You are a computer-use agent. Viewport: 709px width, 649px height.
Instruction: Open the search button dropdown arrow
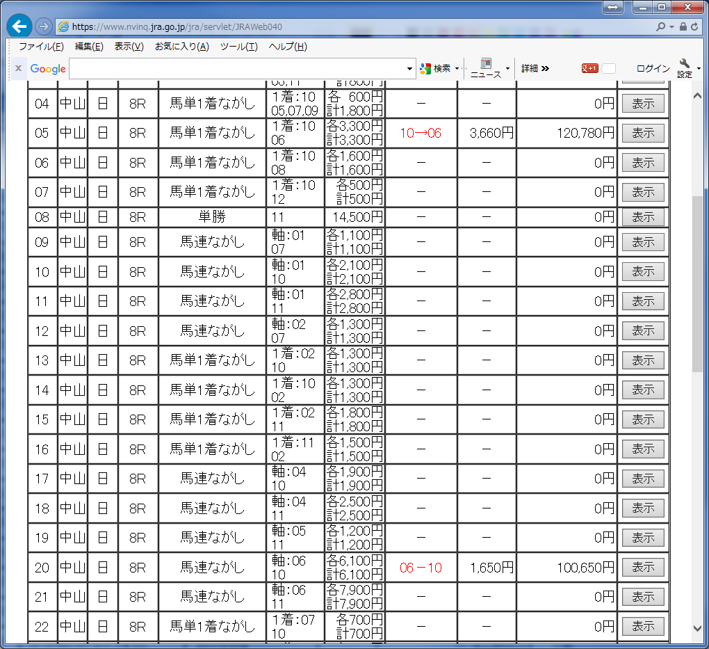[x=457, y=68]
